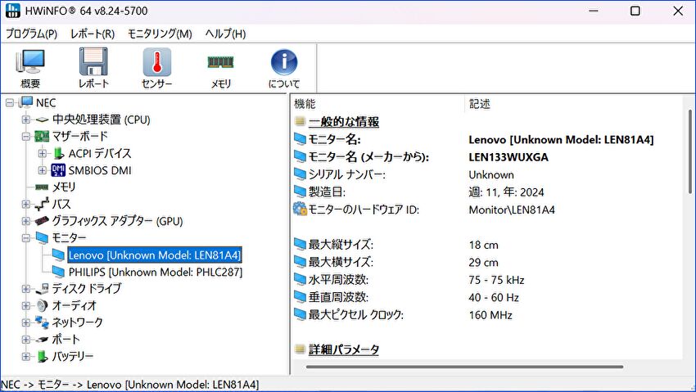Click the CPU chip icon in tree

point(42,119)
